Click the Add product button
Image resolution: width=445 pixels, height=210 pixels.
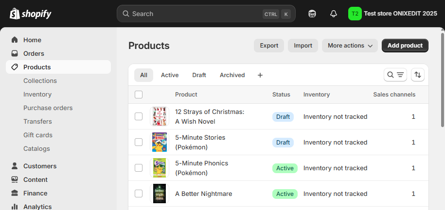pyautogui.click(x=405, y=46)
